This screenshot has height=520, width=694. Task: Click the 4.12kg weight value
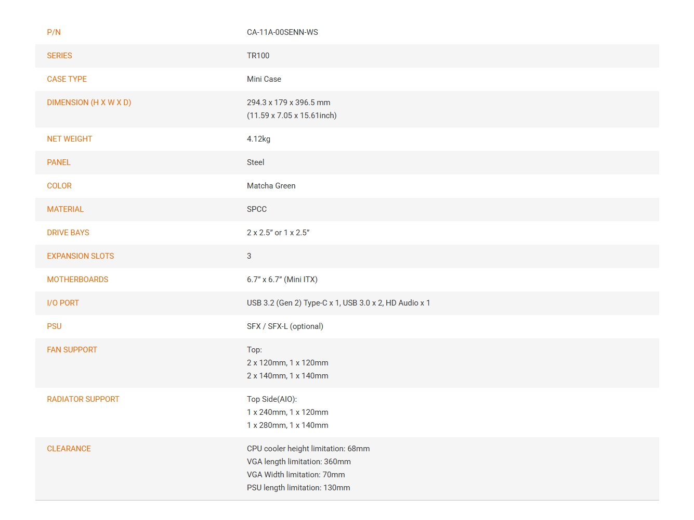click(x=258, y=139)
